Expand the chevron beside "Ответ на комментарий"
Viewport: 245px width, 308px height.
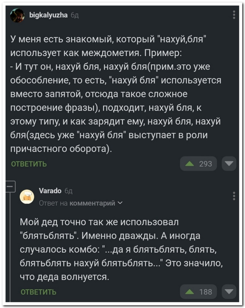click(x=119, y=203)
